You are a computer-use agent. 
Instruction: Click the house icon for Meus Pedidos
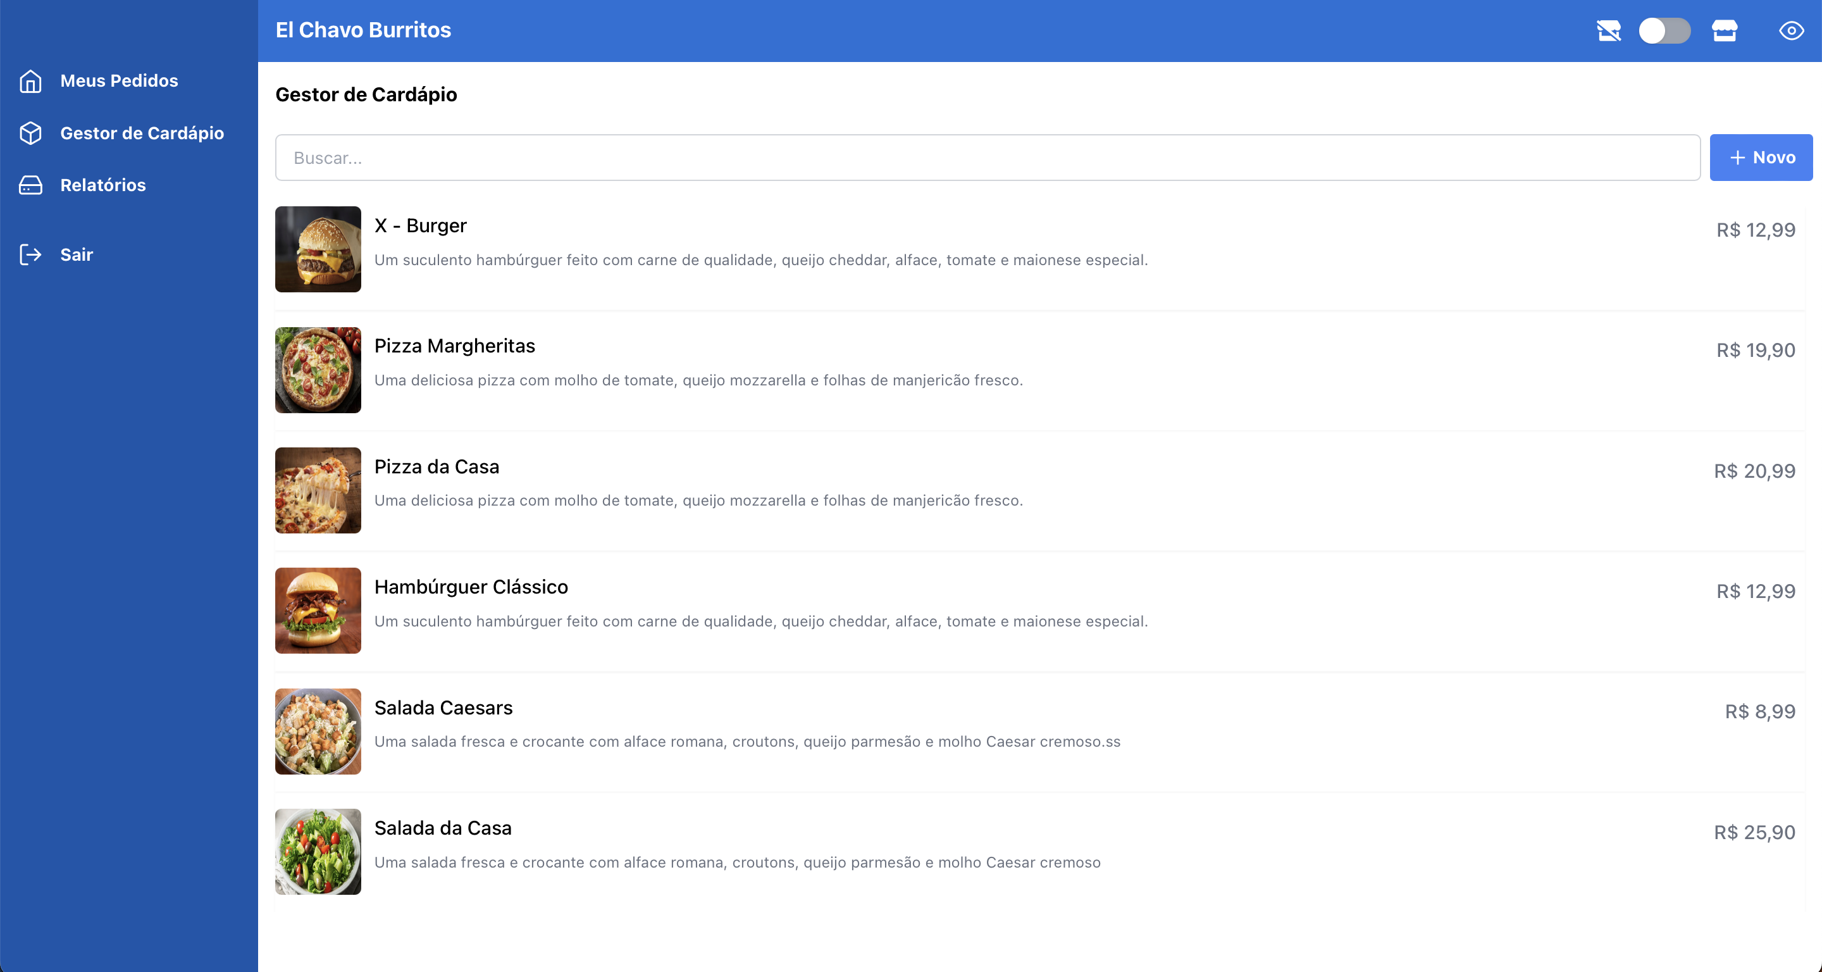point(30,82)
